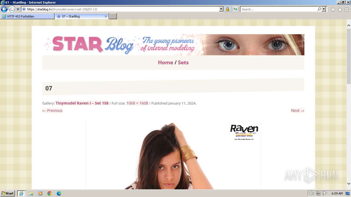Click the browser Back arrow button

[x=4, y=9]
